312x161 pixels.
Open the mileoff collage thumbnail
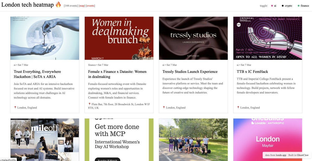pyautogui.click(x=45, y=140)
